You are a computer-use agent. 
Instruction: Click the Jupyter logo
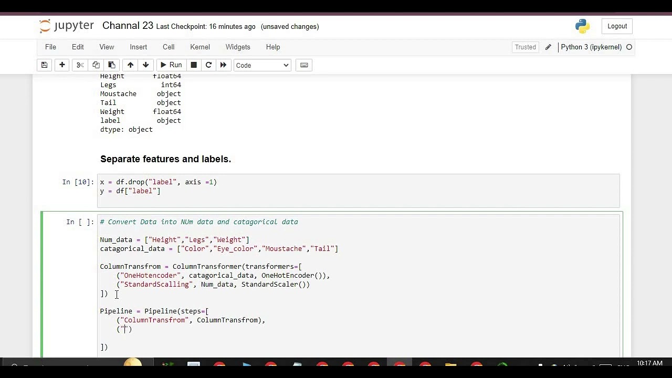pyautogui.click(x=66, y=26)
